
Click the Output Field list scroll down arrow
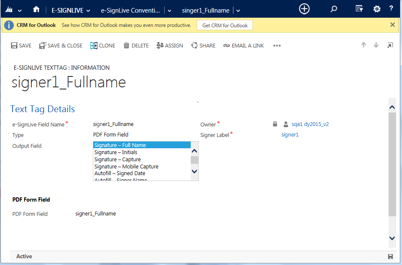pos(194,171)
